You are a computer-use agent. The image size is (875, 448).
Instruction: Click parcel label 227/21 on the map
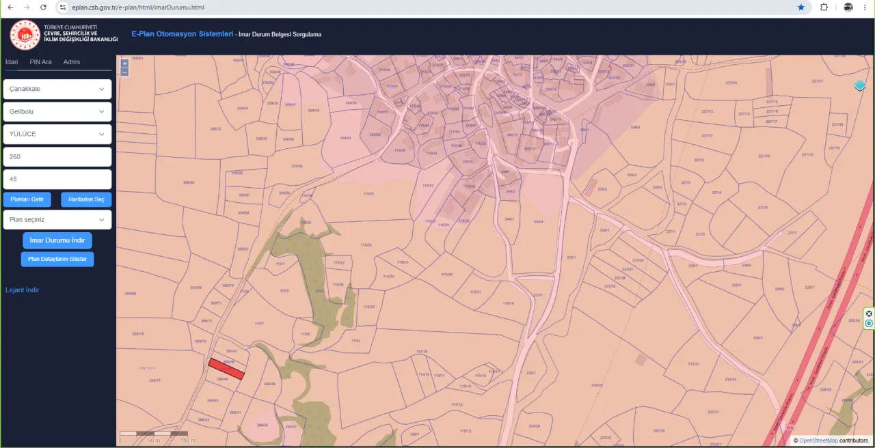818,81
